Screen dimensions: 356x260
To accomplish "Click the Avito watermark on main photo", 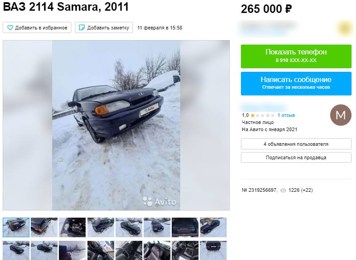I will 159,202.
